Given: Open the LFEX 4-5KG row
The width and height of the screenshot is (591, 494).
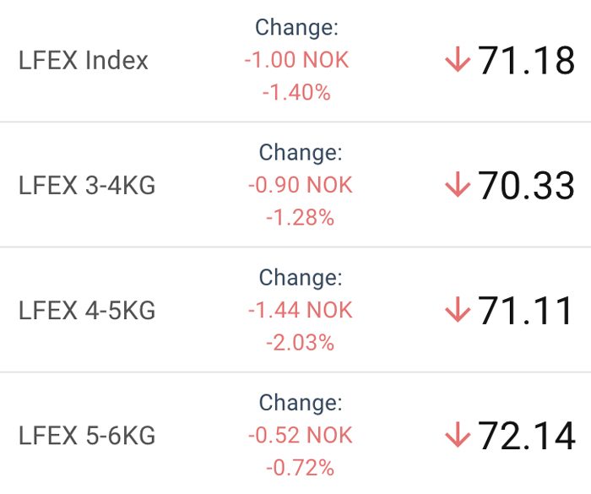Looking at the screenshot, I should click(295, 310).
